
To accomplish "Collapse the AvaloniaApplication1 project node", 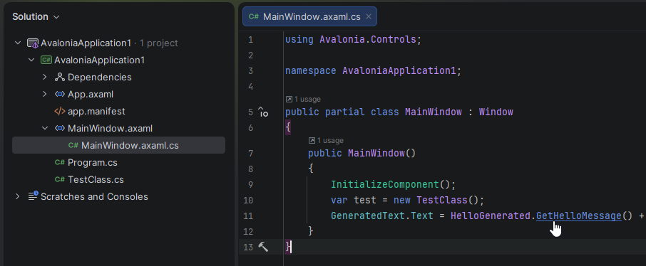I will [31, 60].
